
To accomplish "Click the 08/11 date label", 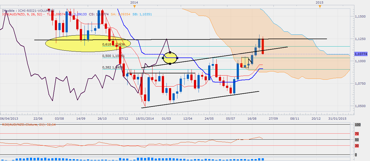I will [x=295, y=118].
